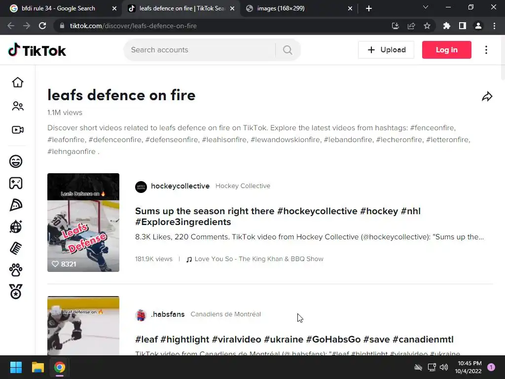Click the .habsfans profile avatar

coord(141,315)
